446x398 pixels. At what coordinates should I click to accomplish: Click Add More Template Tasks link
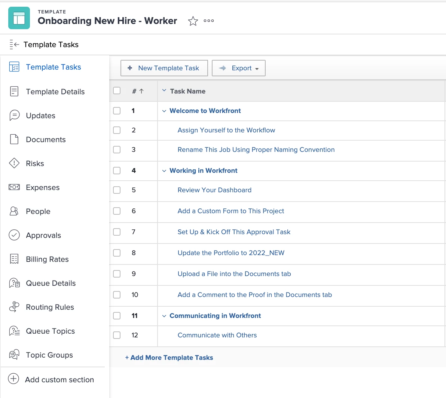click(169, 358)
